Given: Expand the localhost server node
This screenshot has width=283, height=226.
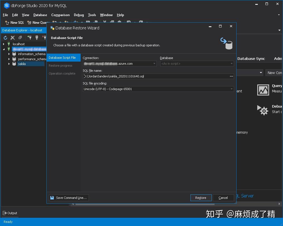Looking at the screenshot, I should [x=4, y=44].
